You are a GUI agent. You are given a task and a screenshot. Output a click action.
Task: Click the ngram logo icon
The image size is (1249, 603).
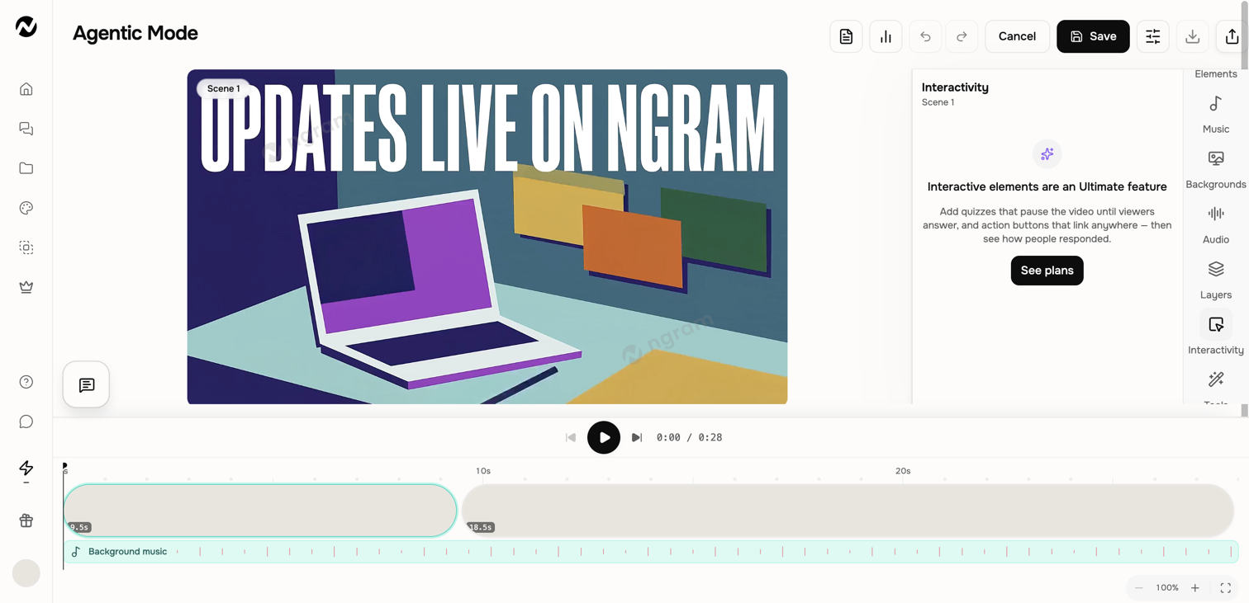tap(26, 27)
